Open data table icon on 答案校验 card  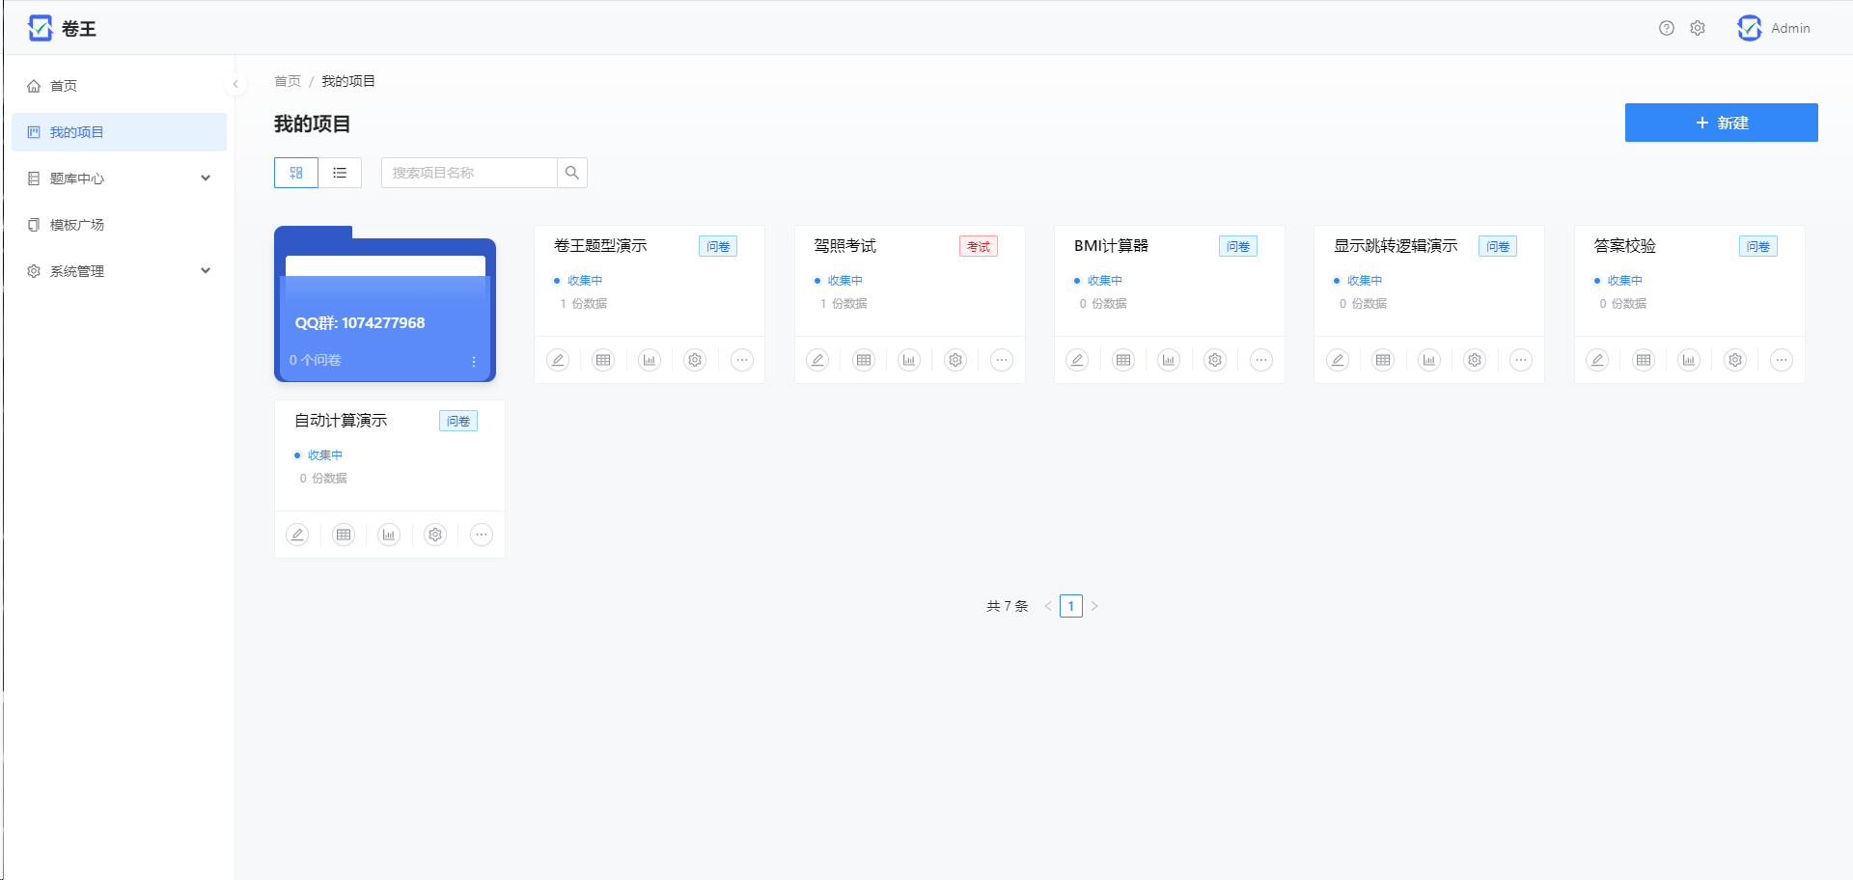click(1644, 360)
